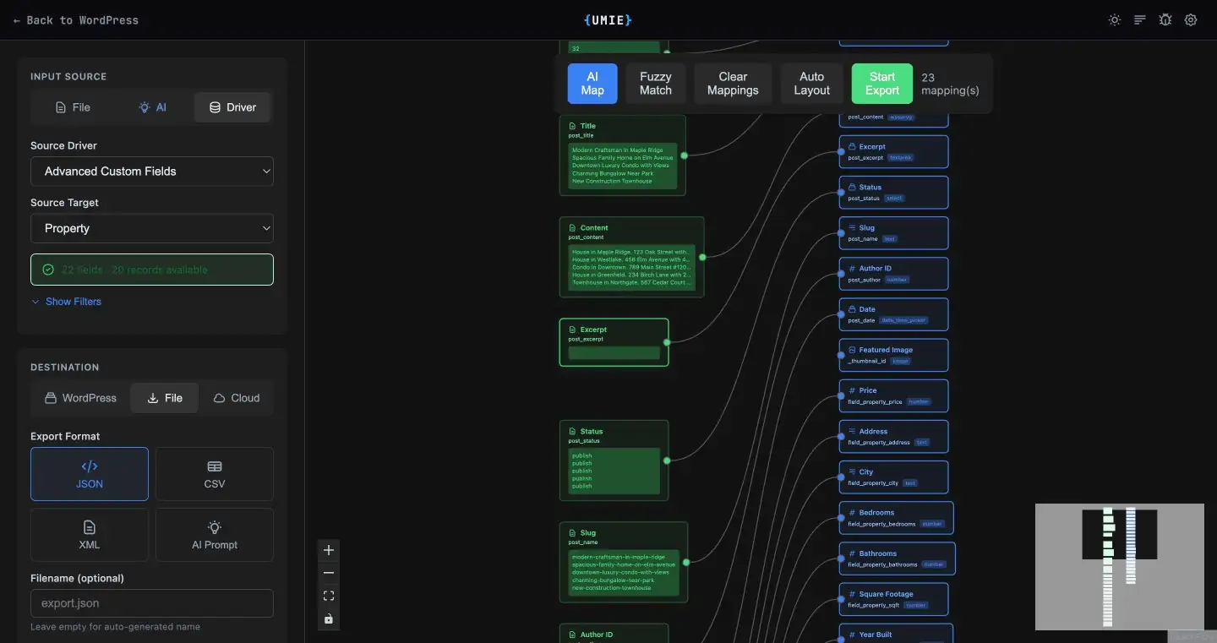The height and width of the screenshot is (643, 1217).
Task: Select the Excerpt source node
Action: coord(614,342)
